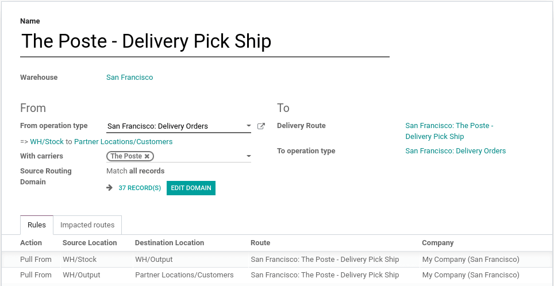Open To operation type Delivery Orders link
This screenshot has height=286, width=554.
click(x=455, y=151)
